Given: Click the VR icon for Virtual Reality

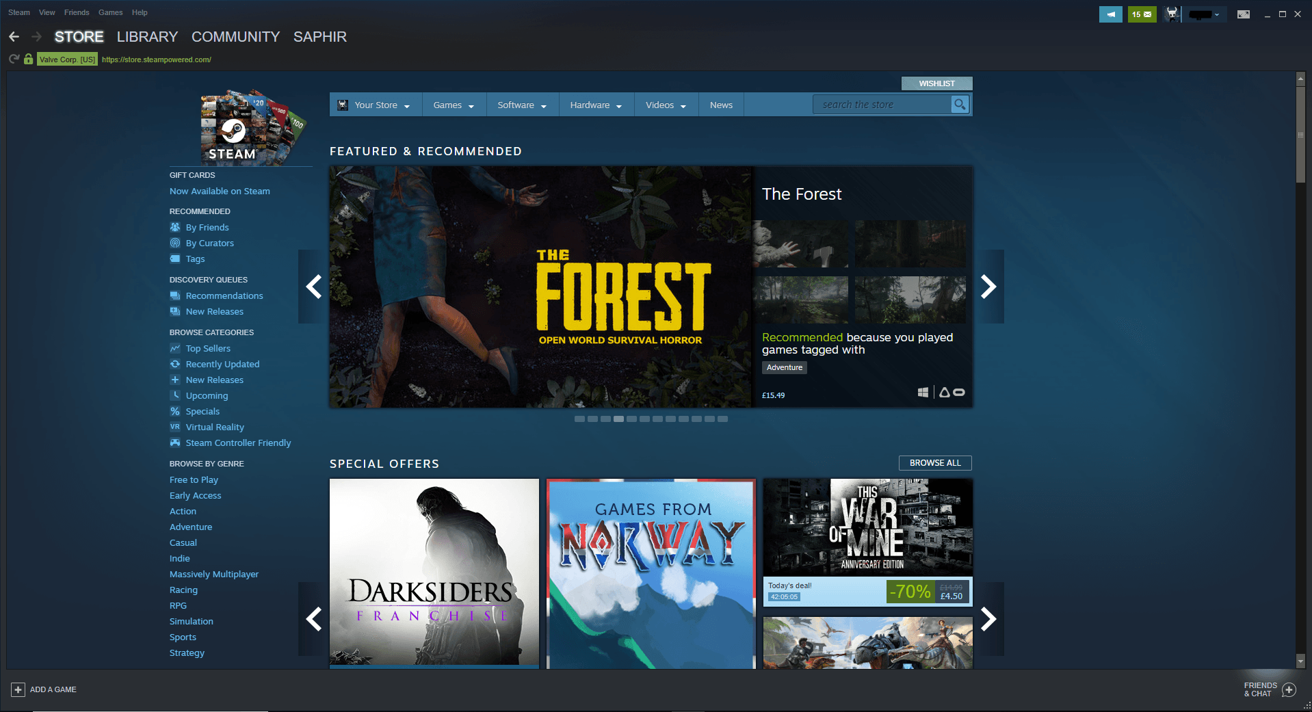Looking at the screenshot, I should tap(175, 427).
